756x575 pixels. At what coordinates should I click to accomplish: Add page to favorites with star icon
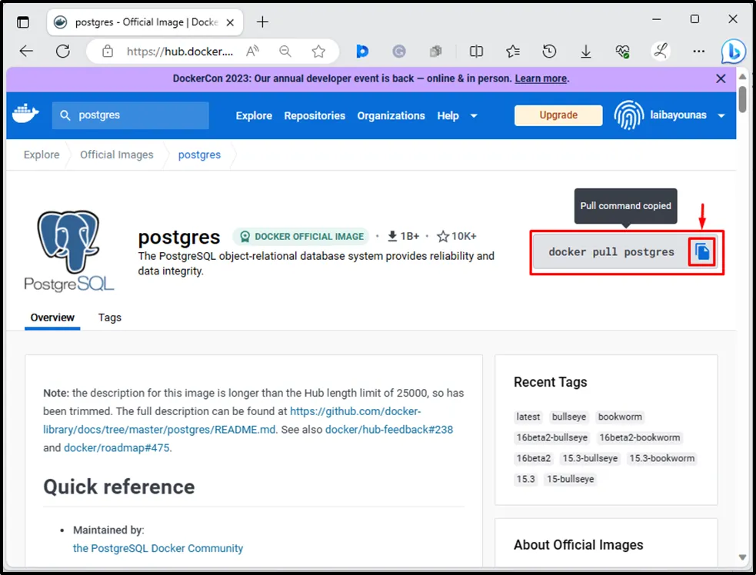point(318,52)
